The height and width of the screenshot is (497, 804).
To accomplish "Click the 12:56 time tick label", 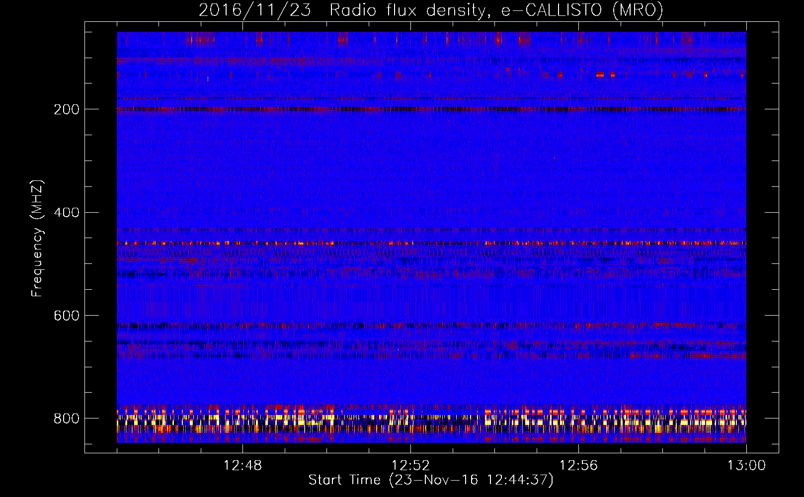I will tap(578, 466).
